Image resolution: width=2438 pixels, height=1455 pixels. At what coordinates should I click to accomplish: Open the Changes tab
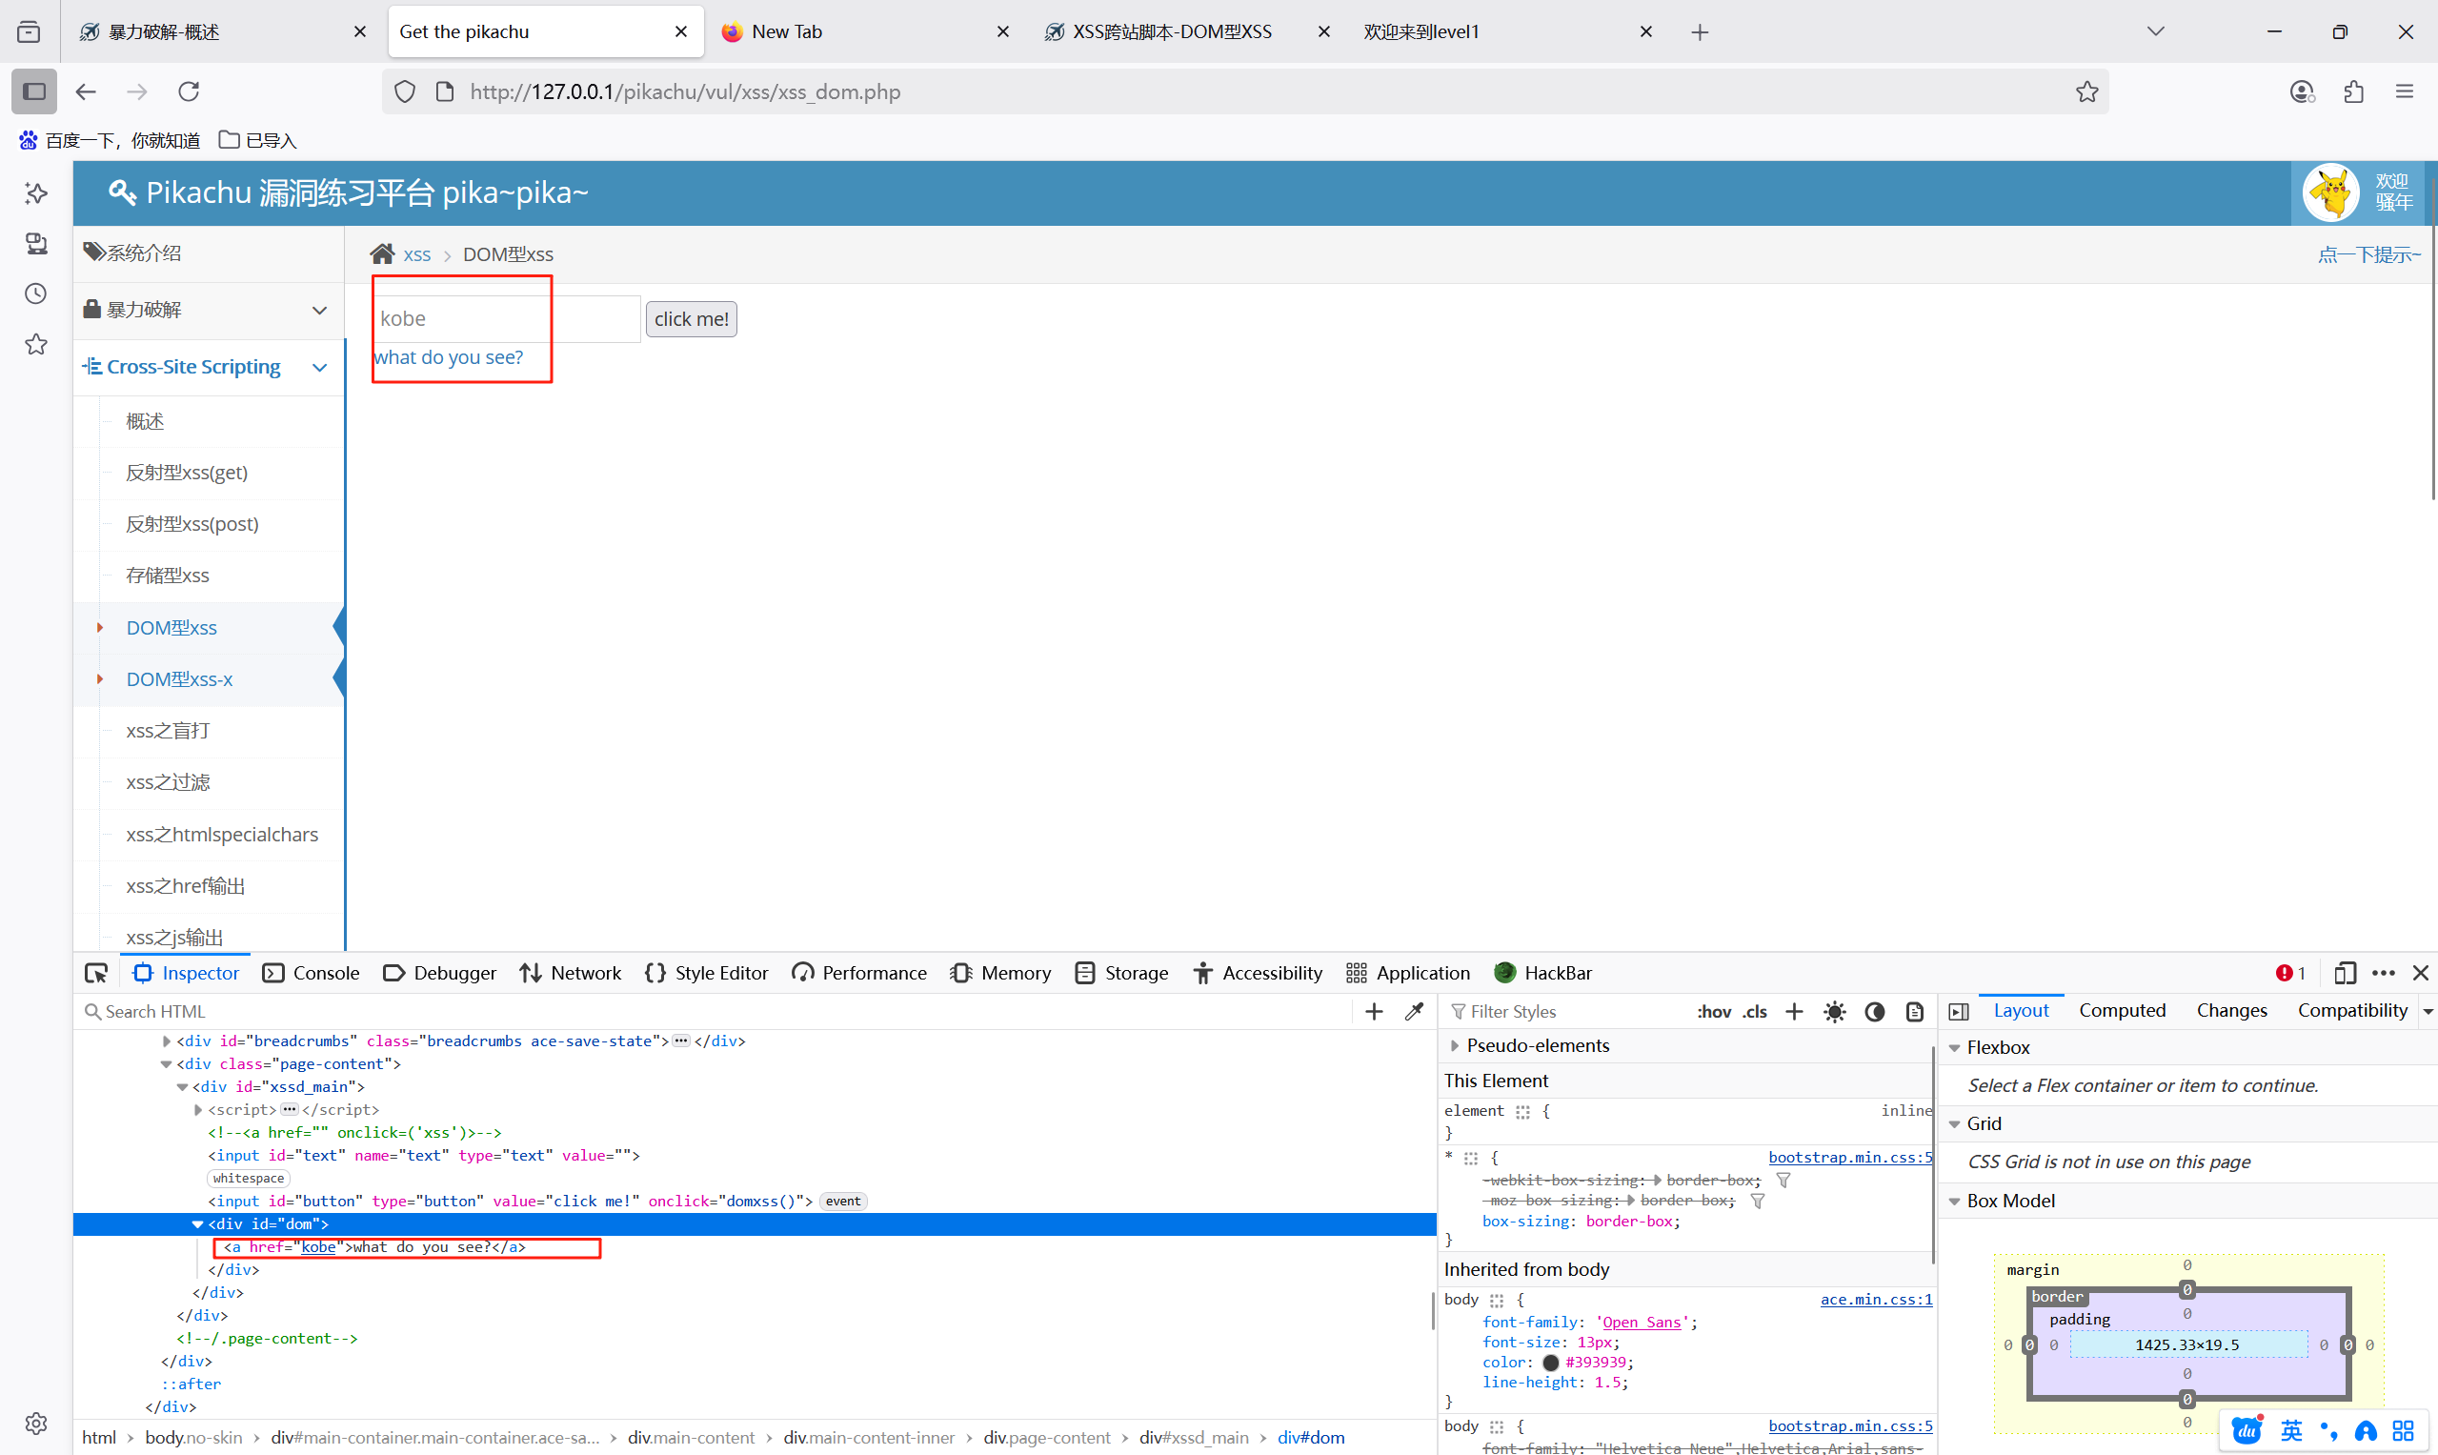tap(2231, 1010)
